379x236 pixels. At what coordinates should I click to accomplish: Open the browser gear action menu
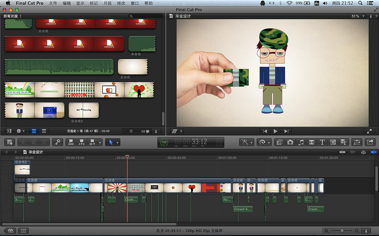click(x=21, y=131)
